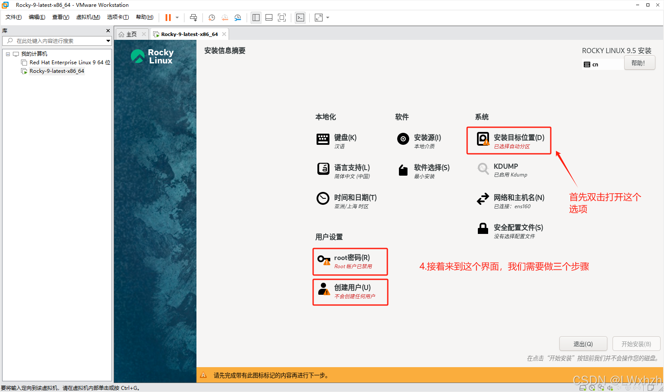Select Rocky-9-latest-x86_64 tab
664x392 pixels.
coord(189,34)
